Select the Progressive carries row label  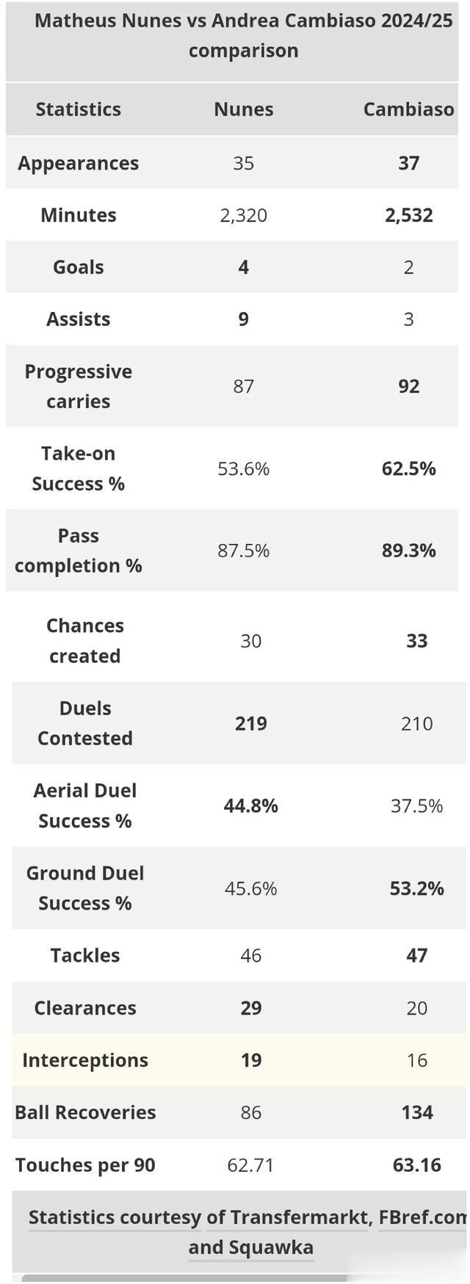coord(79,386)
